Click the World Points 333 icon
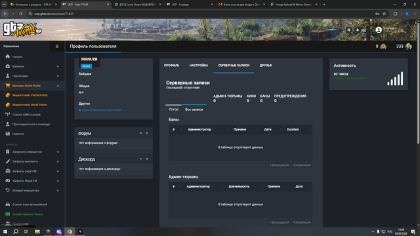Image resolution: width=420 pixels, height=236 pixels. click(408, 47)
